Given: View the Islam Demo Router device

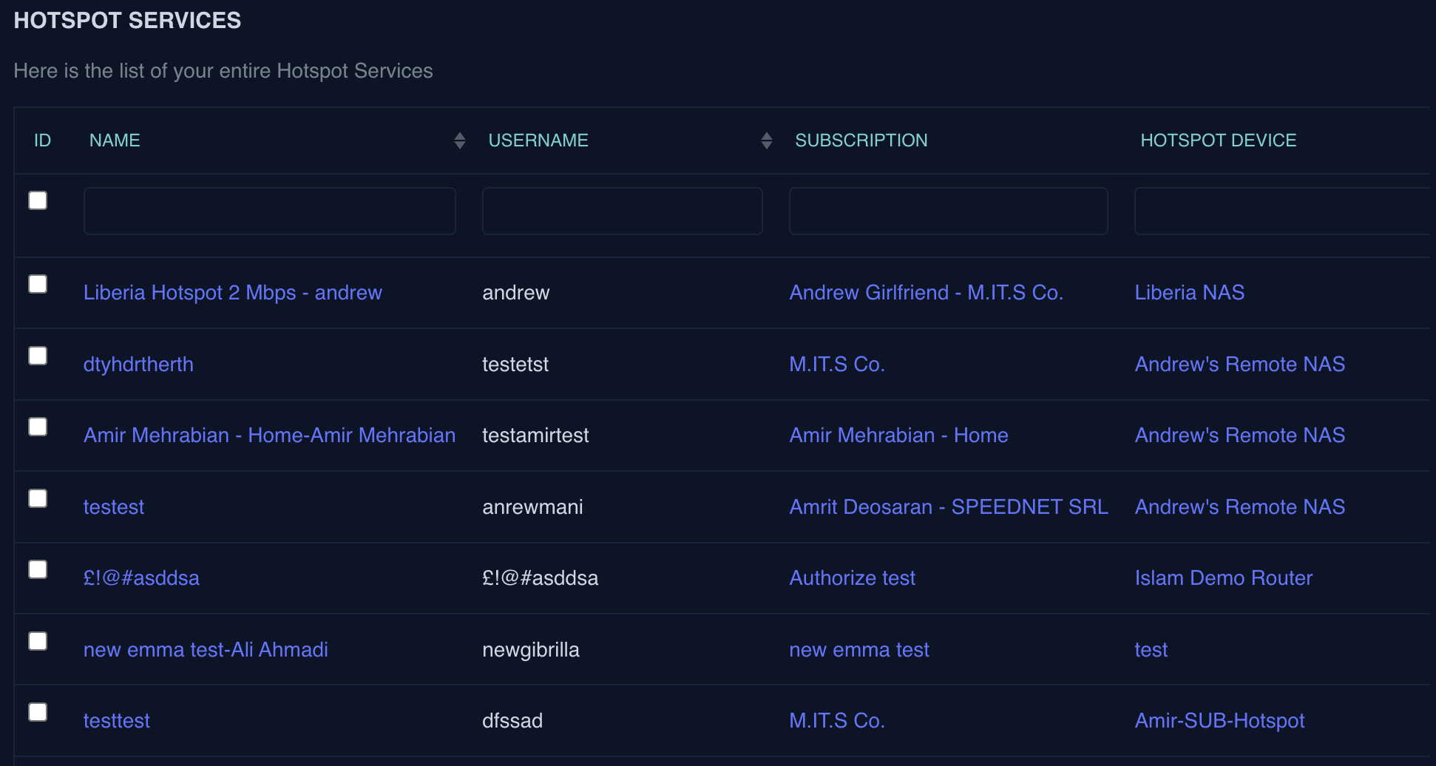Looking at the screenshot, I should click(x=1224, y=577).
